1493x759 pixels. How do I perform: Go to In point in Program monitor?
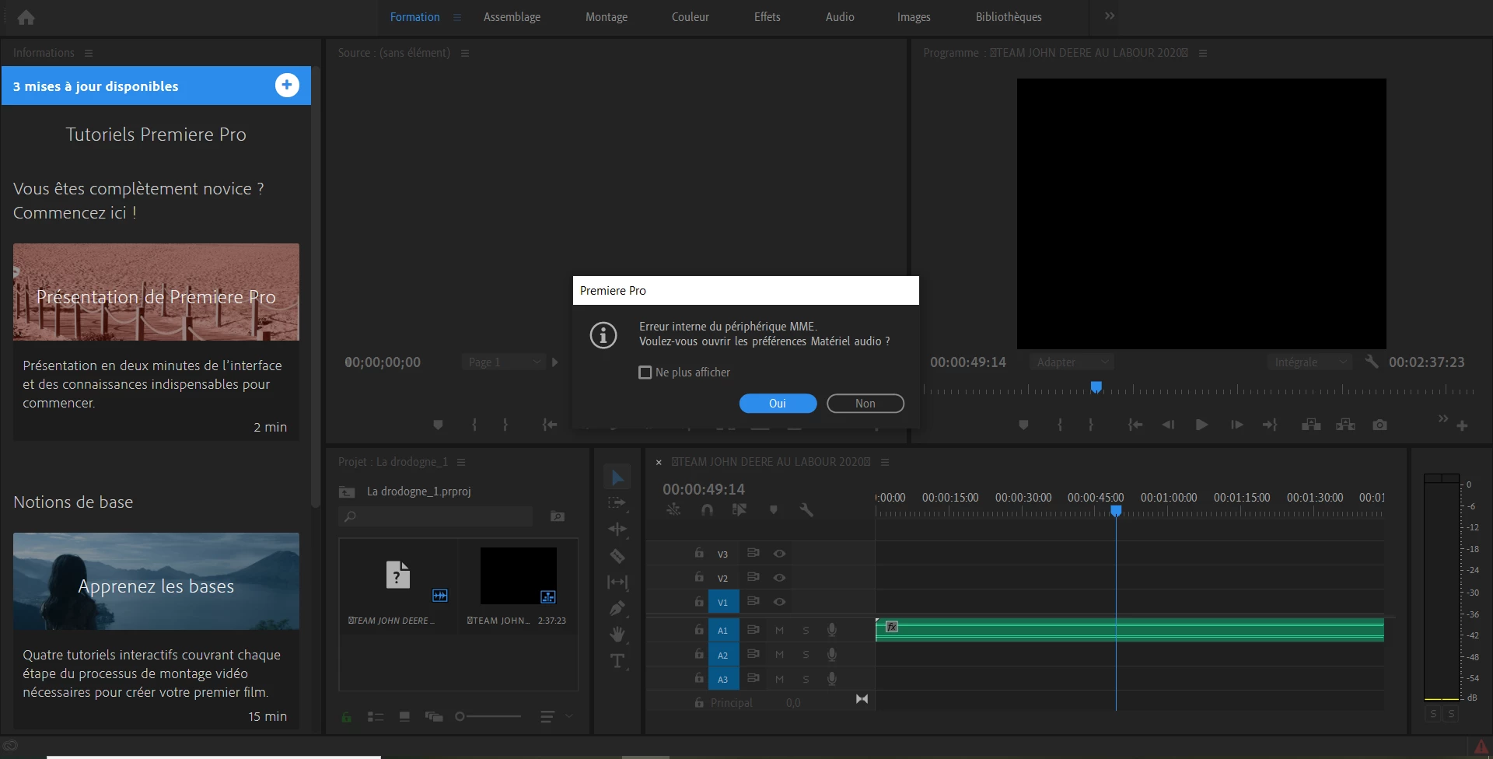click(1135, 425)
